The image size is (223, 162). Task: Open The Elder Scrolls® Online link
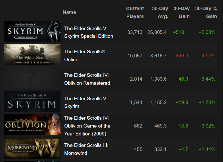click(x=85, y=56)
